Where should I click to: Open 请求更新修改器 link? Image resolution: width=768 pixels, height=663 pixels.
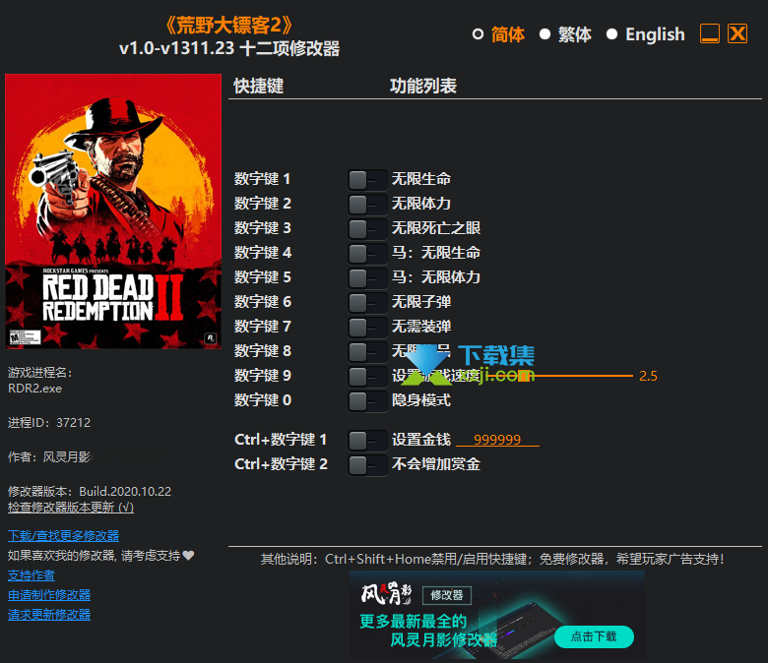[x=49, y=615]
